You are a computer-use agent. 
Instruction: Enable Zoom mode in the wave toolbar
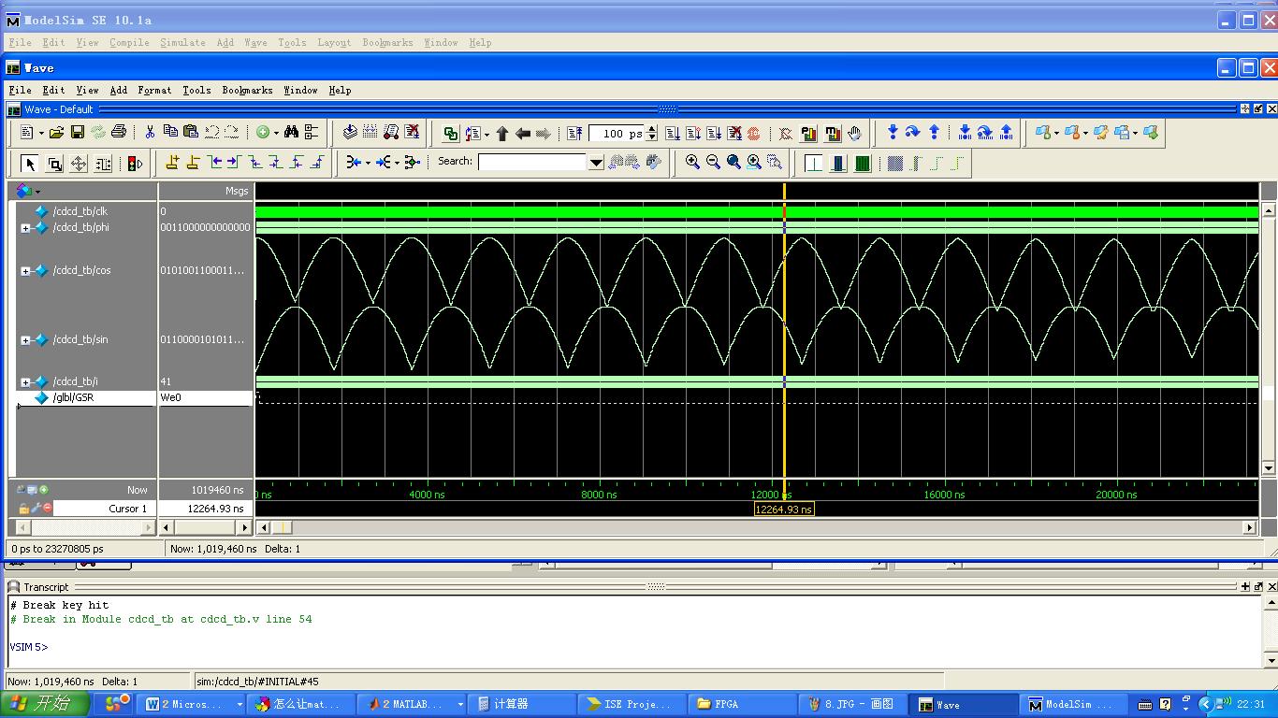tap(54, 164)
